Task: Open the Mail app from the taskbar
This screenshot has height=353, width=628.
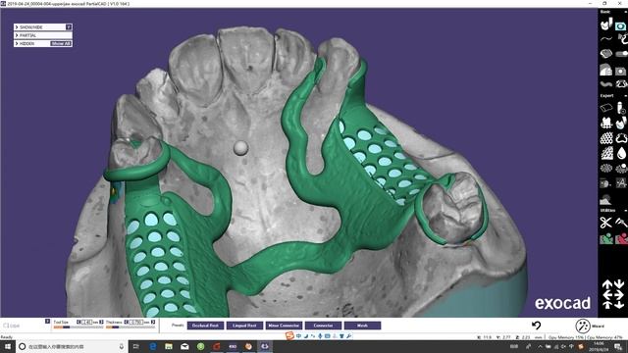Action: point(184,346)
